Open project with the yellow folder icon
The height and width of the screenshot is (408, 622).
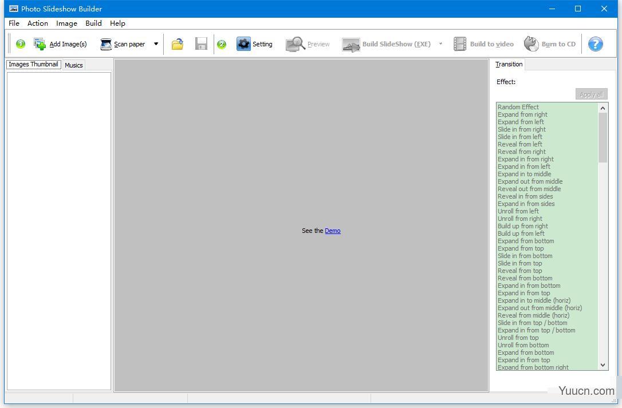point(178,44)
